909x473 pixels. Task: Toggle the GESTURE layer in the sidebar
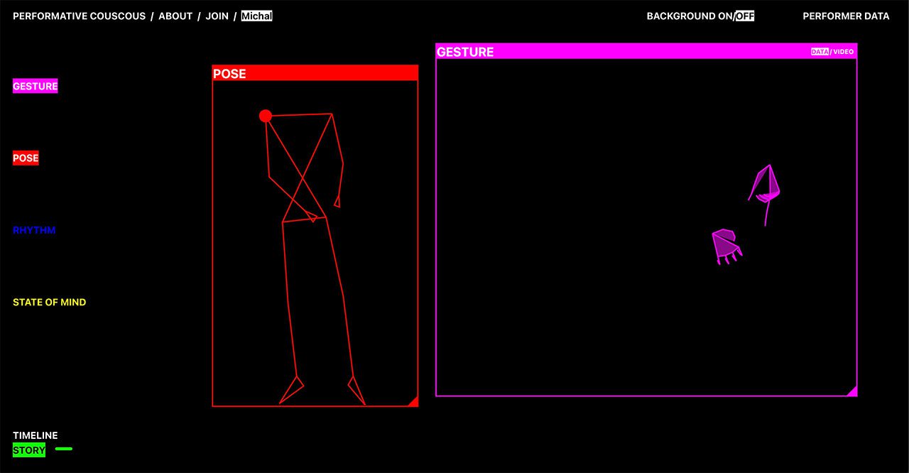(x=35, y=86)
